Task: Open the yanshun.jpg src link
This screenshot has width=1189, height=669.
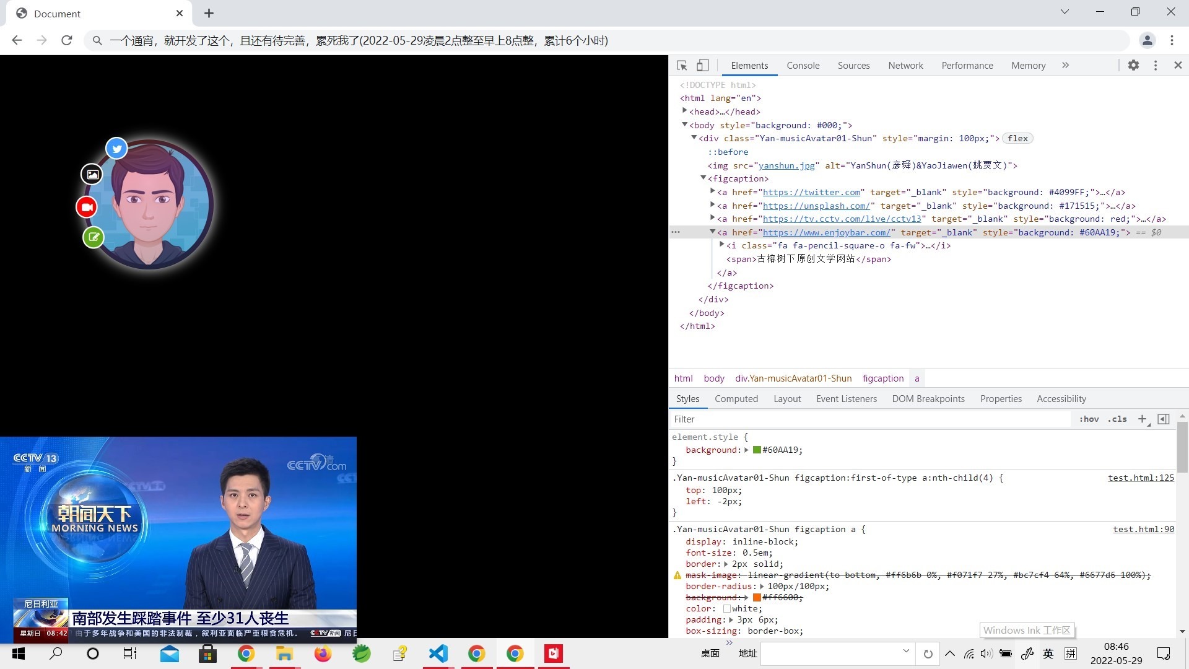Action: coord(786,165)
